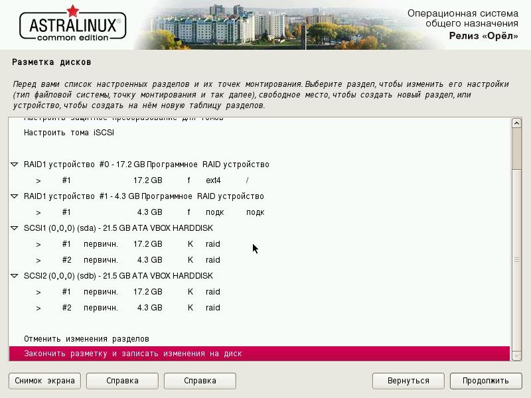Click the 'Снимок экрана' button
Screen dimensions: 531x398
(x=44, y=381)
